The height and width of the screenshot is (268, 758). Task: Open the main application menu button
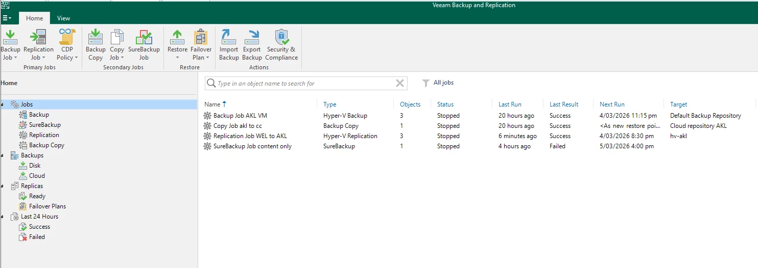(7, 18)
